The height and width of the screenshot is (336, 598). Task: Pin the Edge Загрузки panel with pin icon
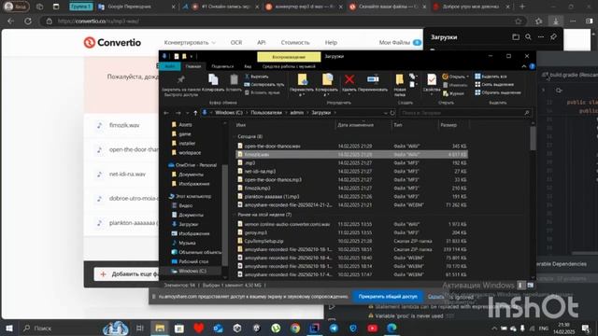click(x=553, y=37)
